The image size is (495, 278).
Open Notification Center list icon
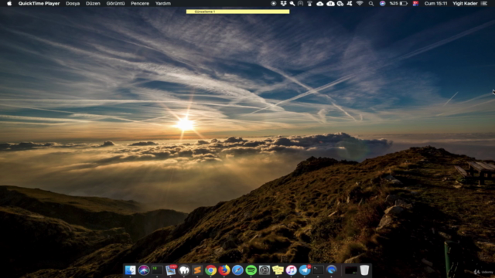pyautogui.click(x=484, y=3)
